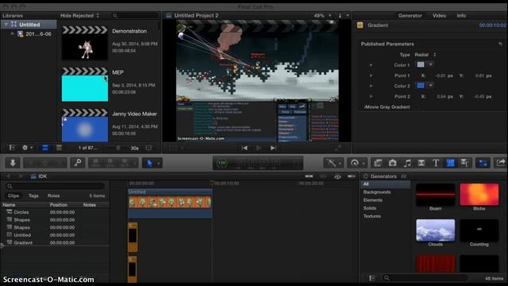Expand the Color 2 parameter
The width and height of the screenshot is (508, 286).
(371, 86)
